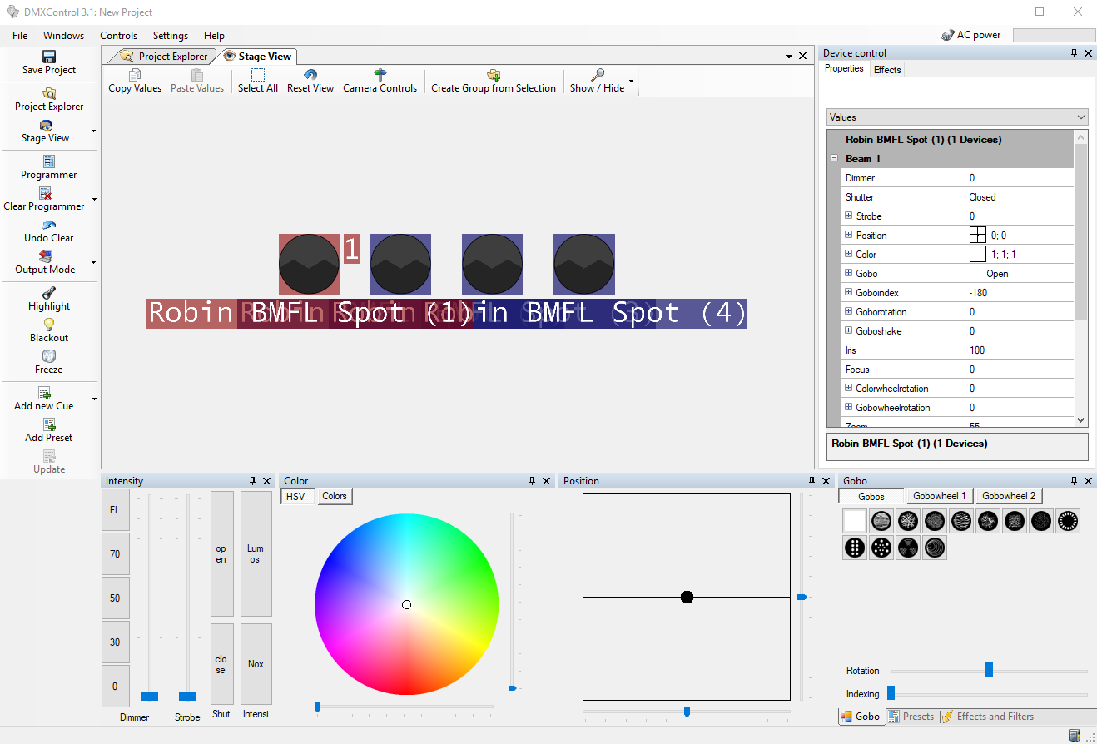Open the Add new Cue dropdown arrow
Screen dimensions: 1097x744
click(x=93, y=399)
